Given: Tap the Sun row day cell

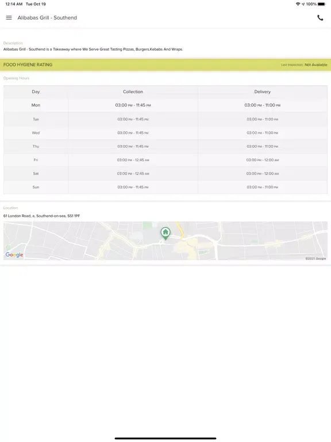Looking at the screenshot, I should (x=36, y=187).
